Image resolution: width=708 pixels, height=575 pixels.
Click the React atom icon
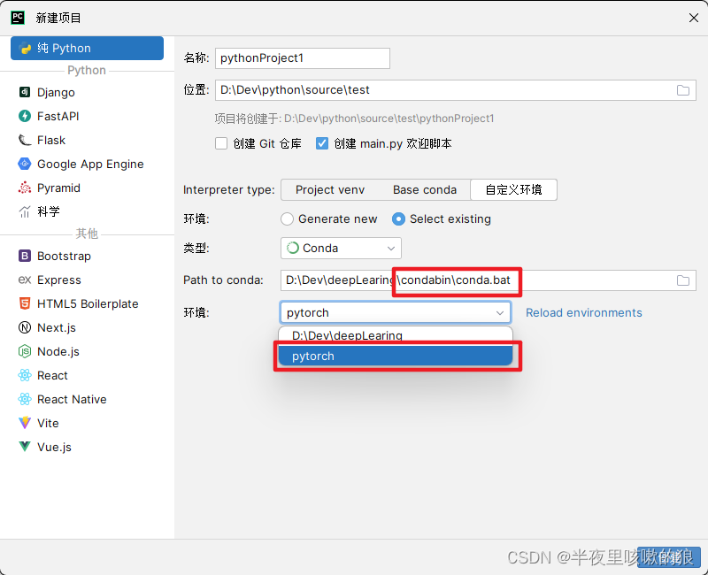25,375
